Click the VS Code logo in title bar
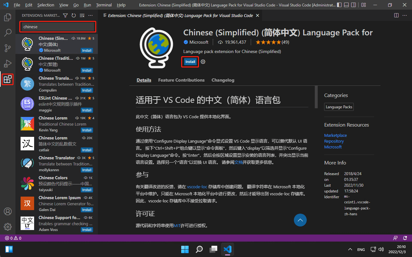412x257 pixels. click(x=5, y=5)
